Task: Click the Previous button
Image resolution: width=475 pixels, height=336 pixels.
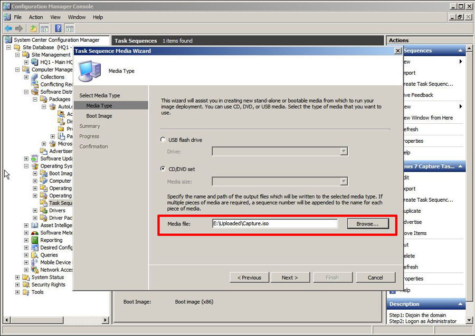Action: click(249, 278)
